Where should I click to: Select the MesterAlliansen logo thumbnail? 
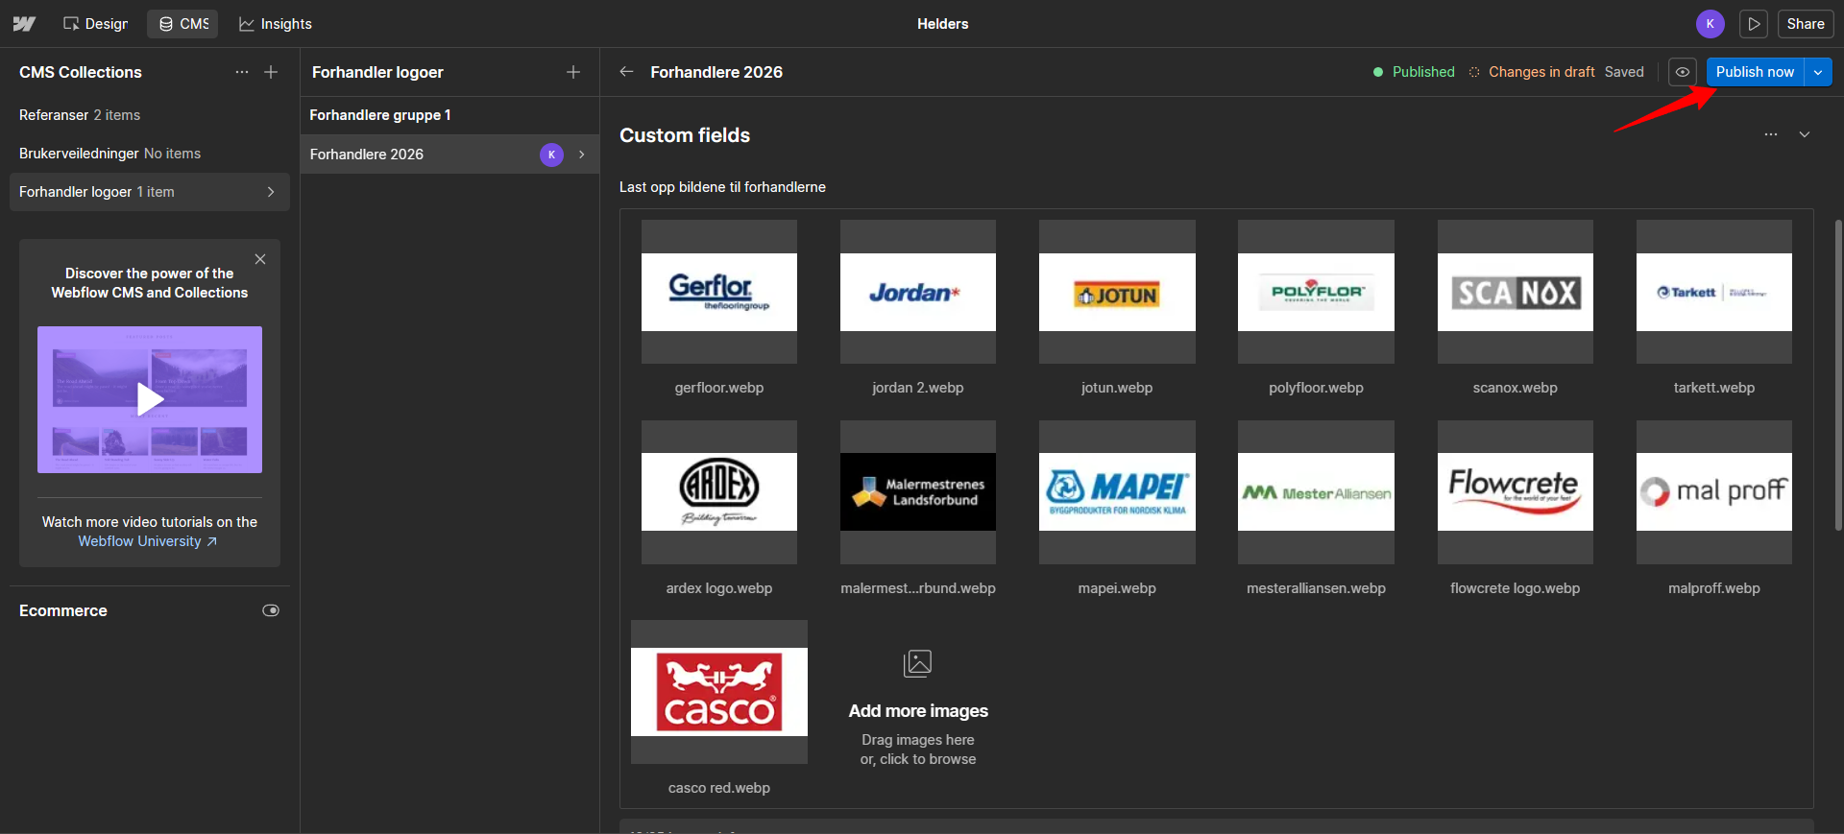1316,492
